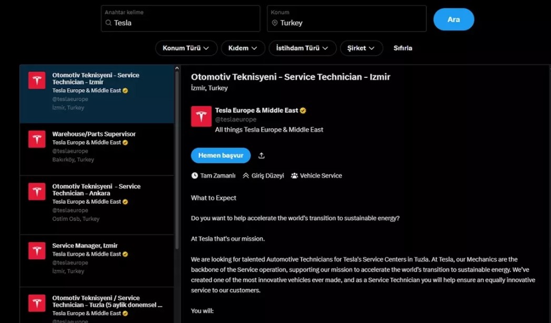This screenshot has height=323, width=551.
Task: Click the verified badge in the job detail company name
Action: click(303, 110)
